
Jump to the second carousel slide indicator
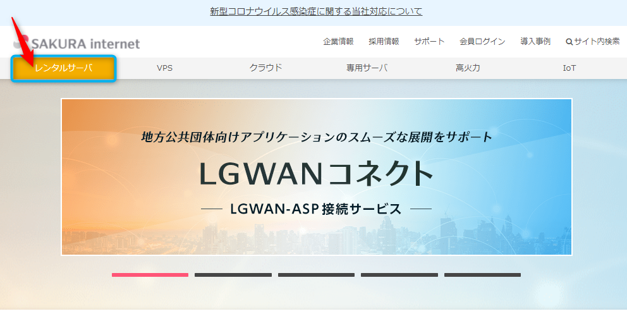point(233,275)
